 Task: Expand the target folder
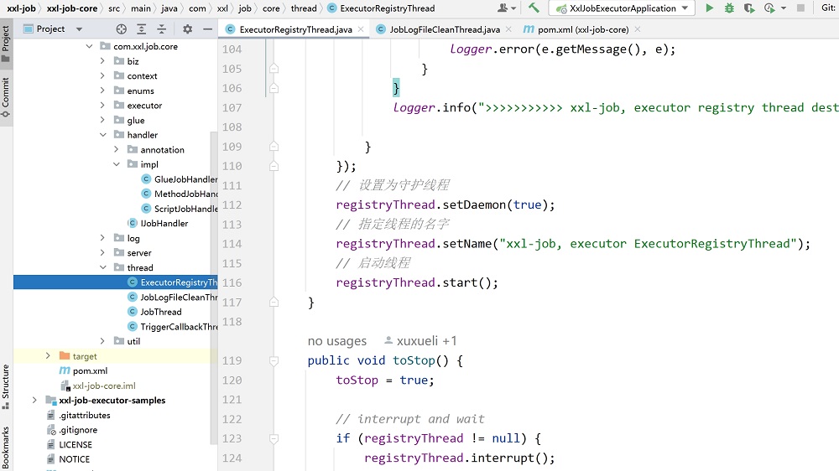tap(48, 356)
